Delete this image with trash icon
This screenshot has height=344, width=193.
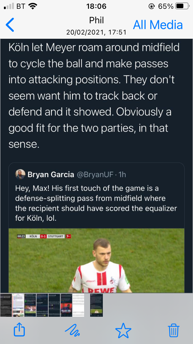[174, 329]
